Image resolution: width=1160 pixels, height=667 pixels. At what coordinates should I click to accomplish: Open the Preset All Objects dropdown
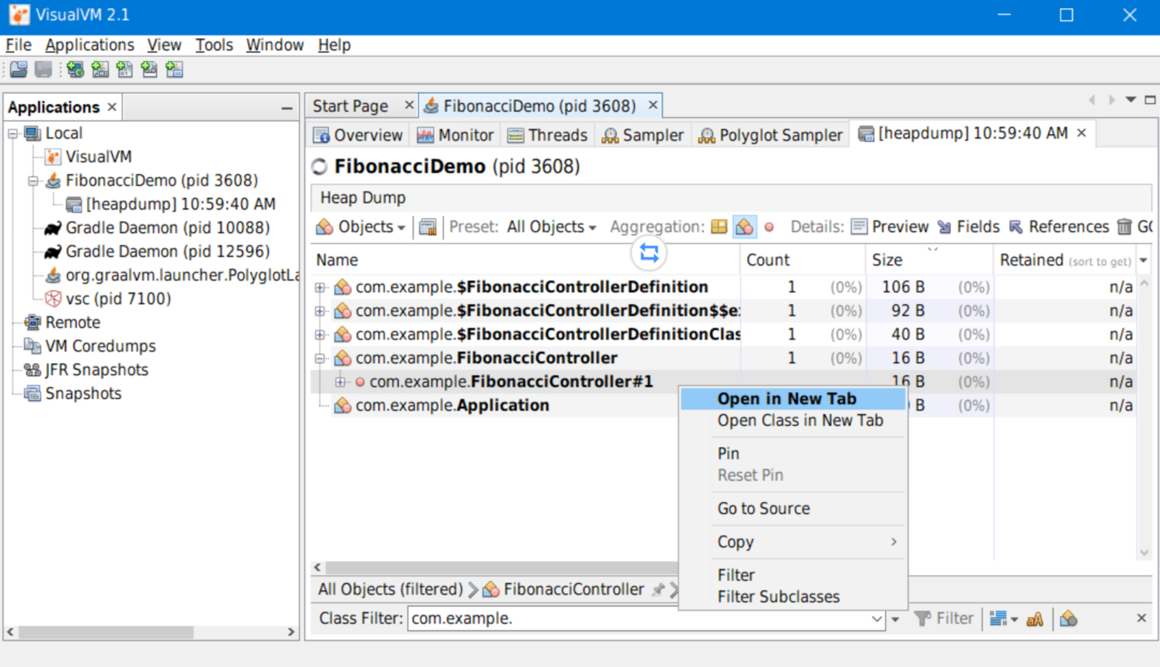pyautogui.click(x=551, y=227)
